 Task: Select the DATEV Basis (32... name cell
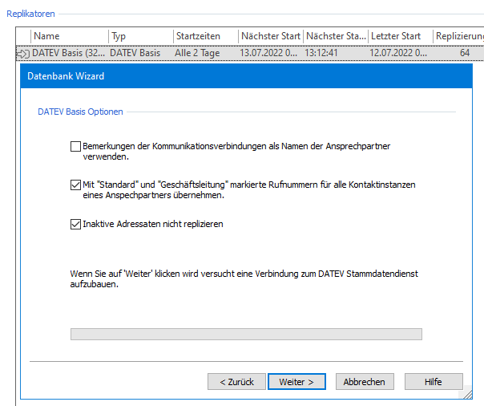(68, 53)
